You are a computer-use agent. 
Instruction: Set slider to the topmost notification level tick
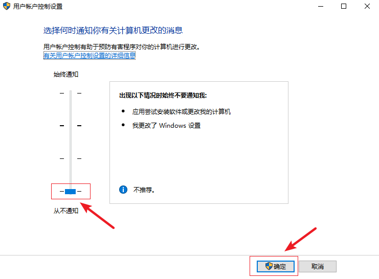(71, 93)
